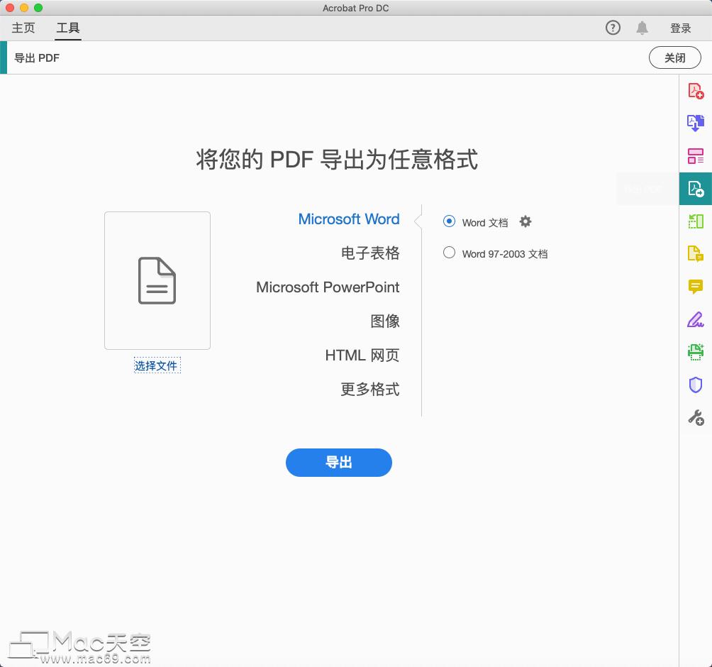Open the Protect tool shield icon
Image resolution: width=712 pixels, height=667 pixels.
tap(696, 384)
